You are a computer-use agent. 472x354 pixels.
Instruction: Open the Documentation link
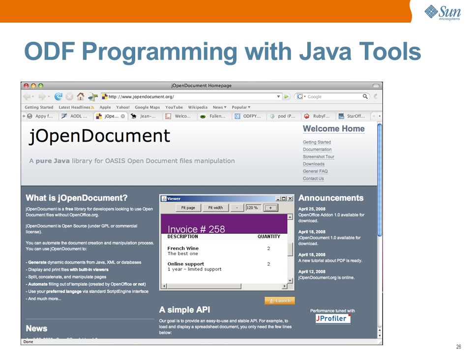(x=317, y=149)
